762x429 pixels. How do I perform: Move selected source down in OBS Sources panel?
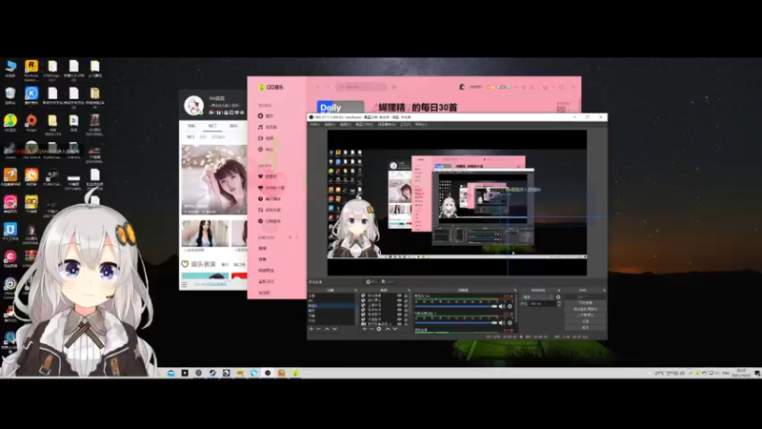[x=394, y=329]
